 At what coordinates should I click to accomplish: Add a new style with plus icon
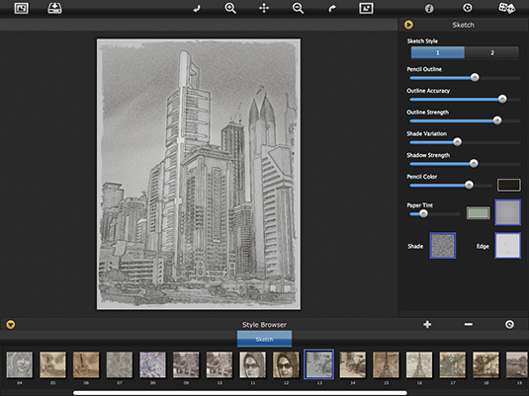point(427,325)
